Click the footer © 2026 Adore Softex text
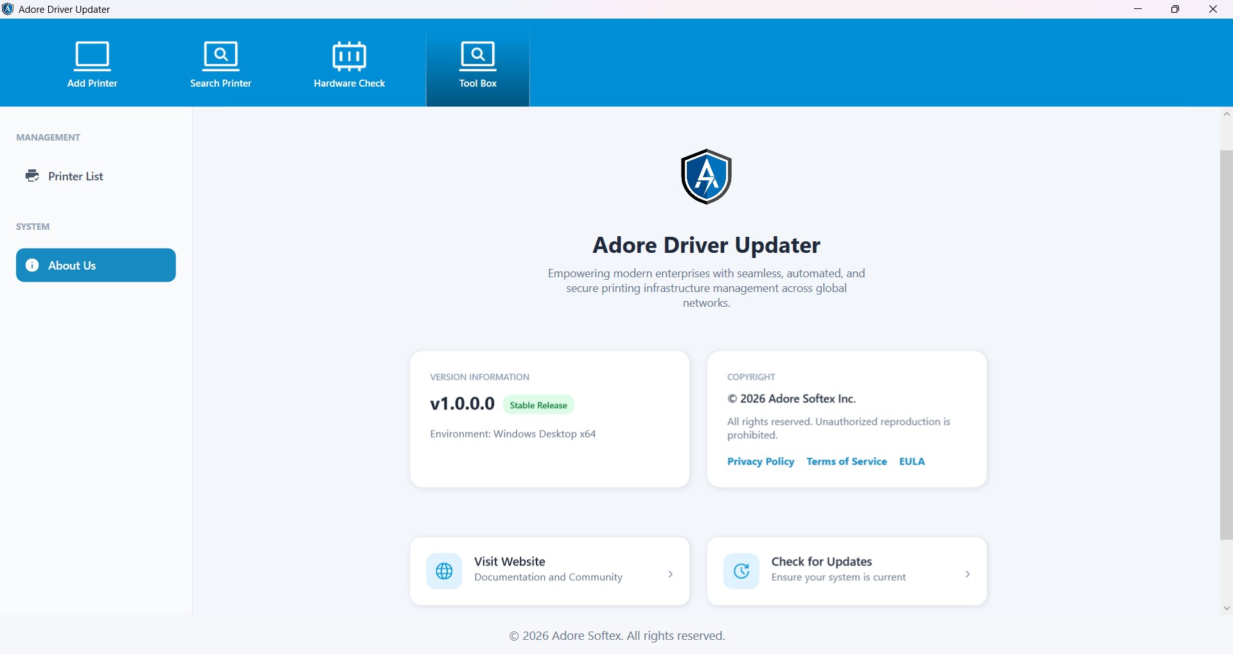This screenshot has width=1233, height=654. pos(617,636)
